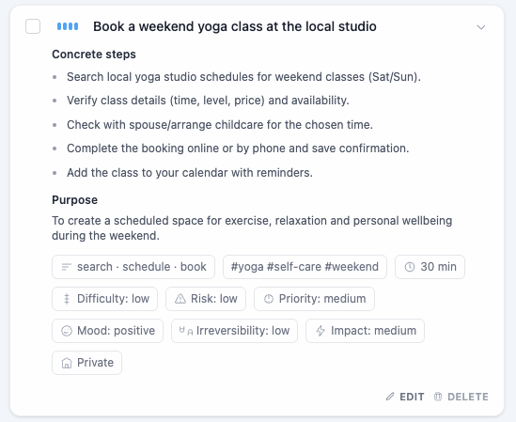Click the priority circle icon
Image resolution: width=516 pixels, height=422 pixels.
click(x=269, y=299)
